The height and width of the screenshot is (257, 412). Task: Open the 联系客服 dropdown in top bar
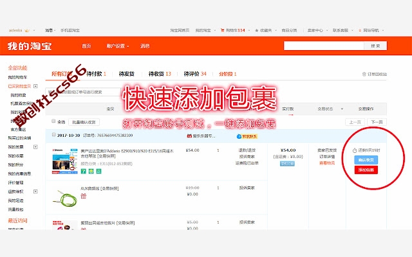coord(343,30)
